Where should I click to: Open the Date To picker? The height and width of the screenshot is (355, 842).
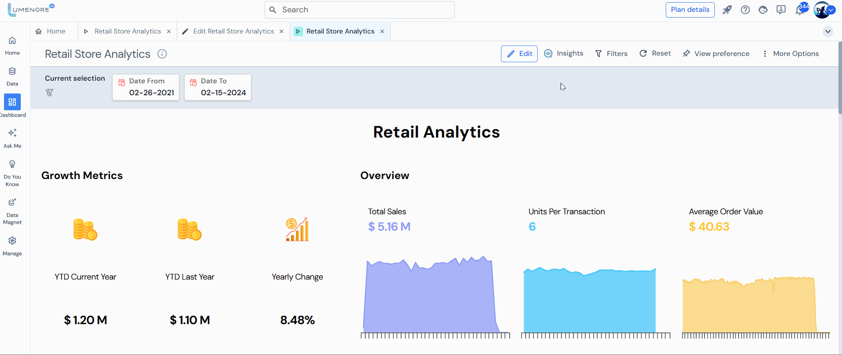pyautogui.click(x=218, y=87)
